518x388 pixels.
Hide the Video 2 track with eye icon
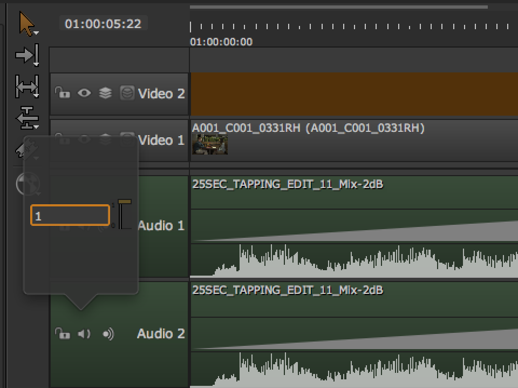pyautogui.click(x=84, y=93)
